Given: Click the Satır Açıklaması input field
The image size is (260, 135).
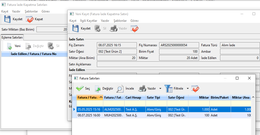Looking at the screenshot, I should pyautogui.click(x=178, y=64).
